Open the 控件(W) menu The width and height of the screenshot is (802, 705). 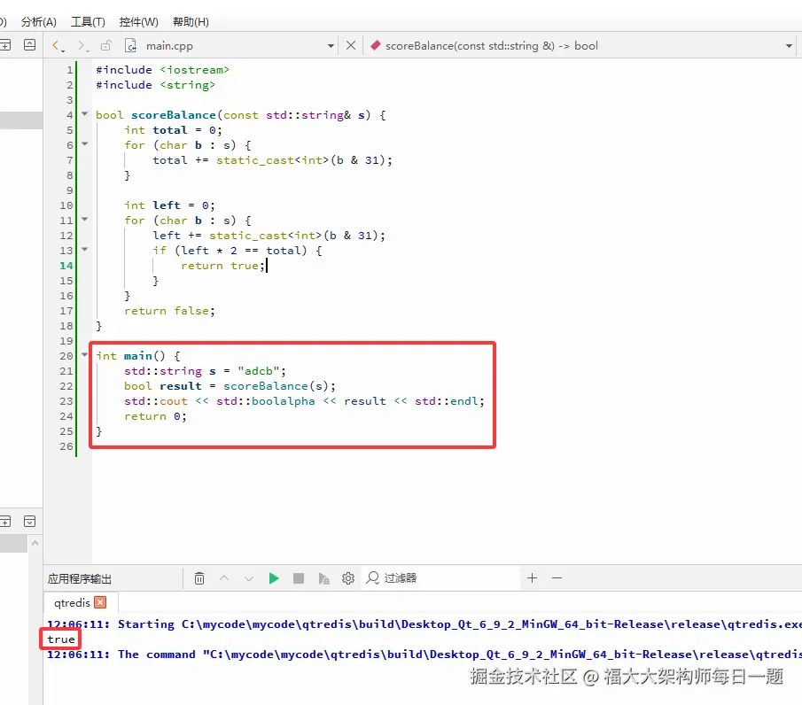138,22
